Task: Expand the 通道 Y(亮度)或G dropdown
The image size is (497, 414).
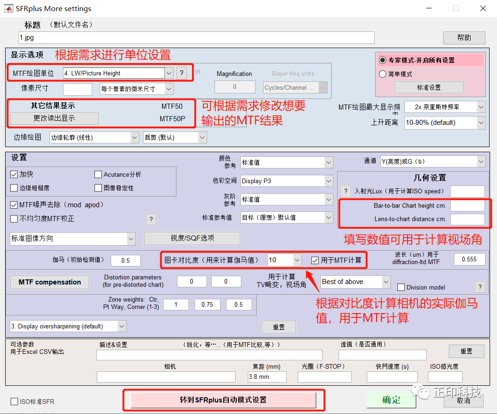Action: pos(480,161)
